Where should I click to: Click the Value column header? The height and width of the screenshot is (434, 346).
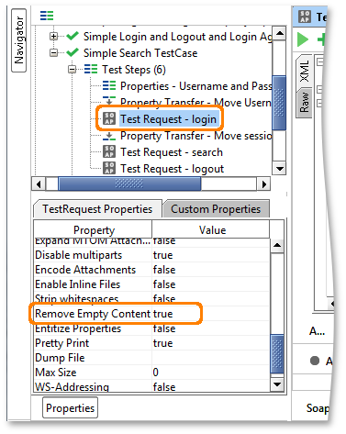211,229
